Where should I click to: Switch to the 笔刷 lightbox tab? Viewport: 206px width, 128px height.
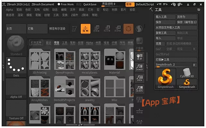[72, 43]
